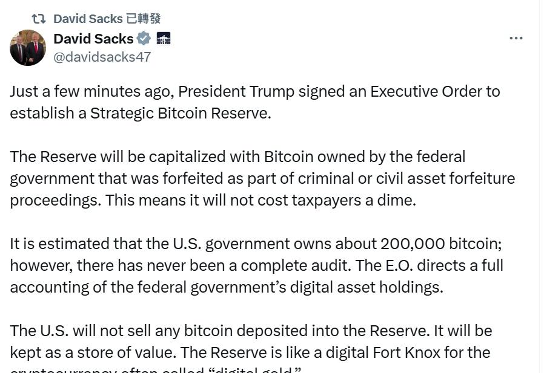The height and width of the screenshot is (373, 544).
Task: Click the cut-off last line mentioning 'digital gold'
Action: tap(156, 369)
